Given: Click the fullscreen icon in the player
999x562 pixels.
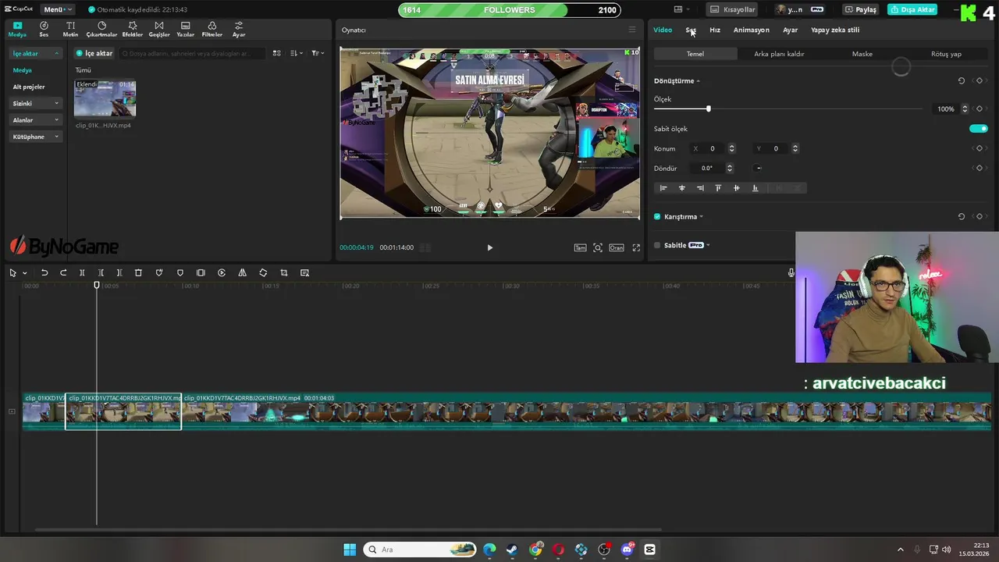Looking at the screenshot, I should coord(636,247).
